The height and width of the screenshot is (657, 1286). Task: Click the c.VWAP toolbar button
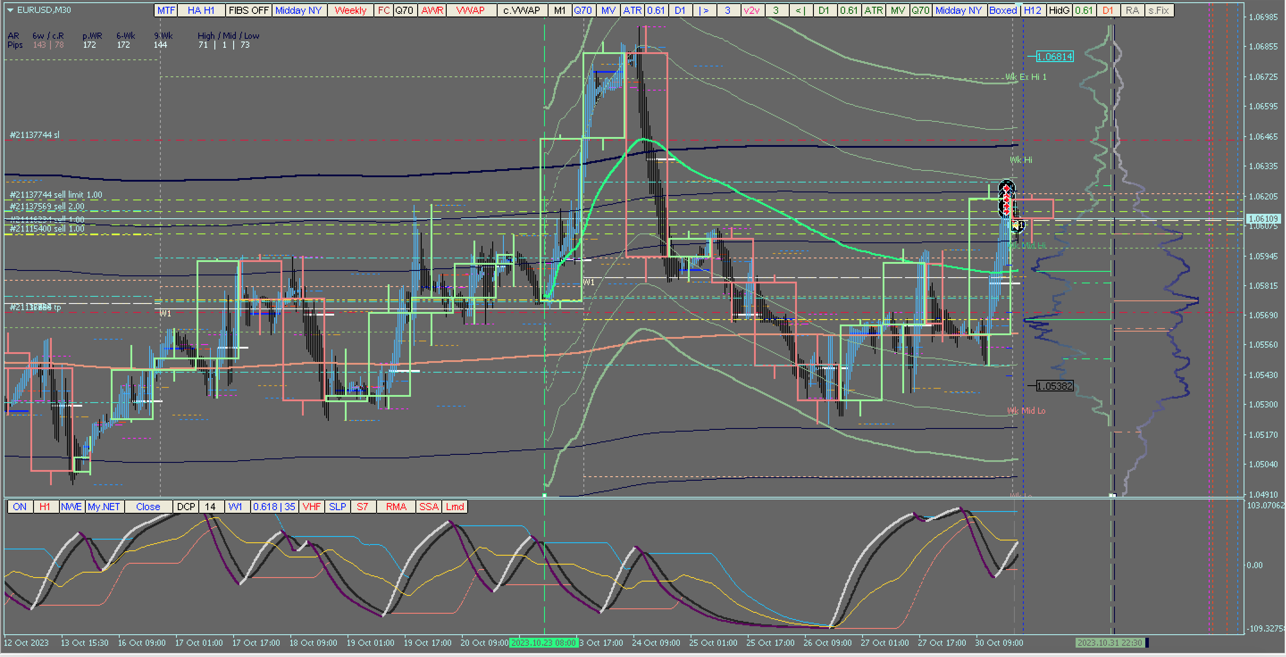pos(522,10)
